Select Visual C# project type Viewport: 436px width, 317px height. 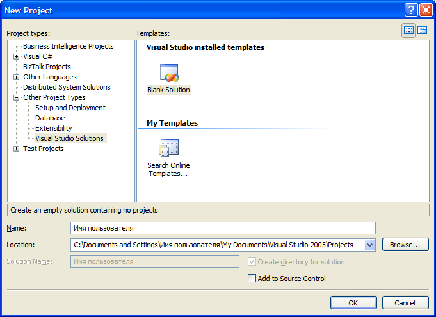pos(38,56)
